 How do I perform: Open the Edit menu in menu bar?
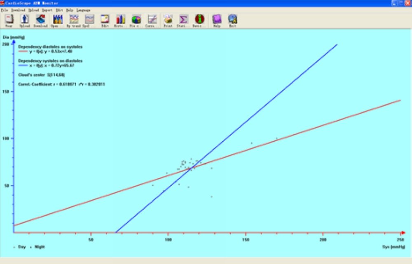pyautogui.click(x=59, y=10)
